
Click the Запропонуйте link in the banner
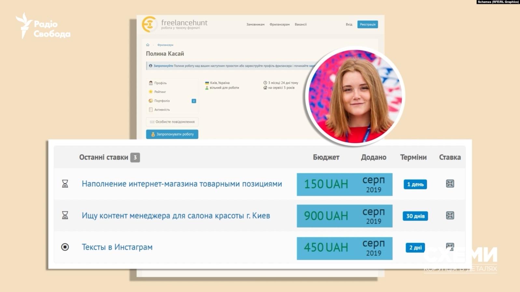coord(163,66)
